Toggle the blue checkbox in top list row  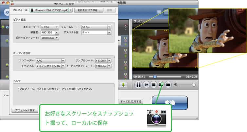tap(7, 27)
